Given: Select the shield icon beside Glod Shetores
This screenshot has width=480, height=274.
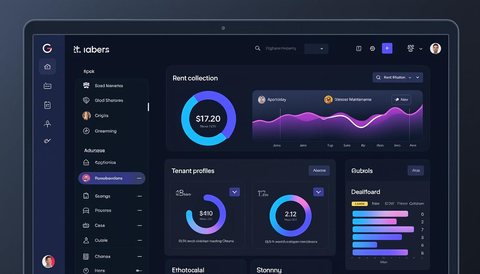Looking at the screenshot, I should [86, 100].
